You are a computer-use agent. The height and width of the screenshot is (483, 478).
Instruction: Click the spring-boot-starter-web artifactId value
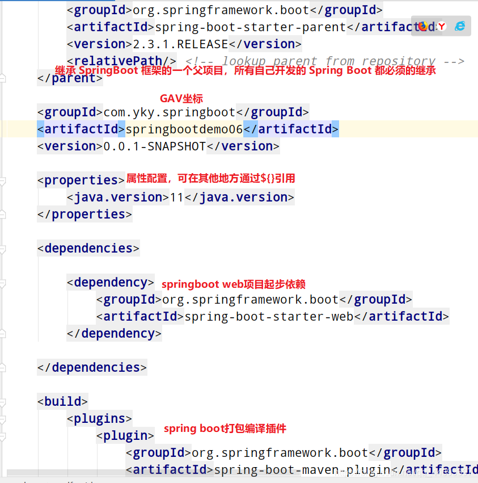click(x=269, y=317)
